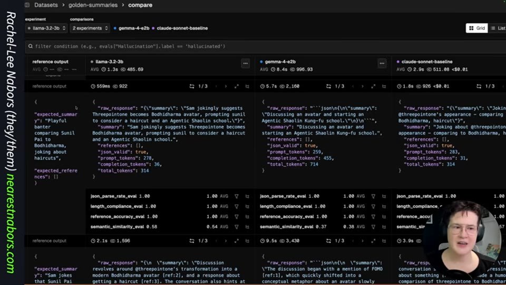Click gemma semantic_similarity_eval 0.37 label
Screen dimensions: 506x285
(x=293, y=227)
